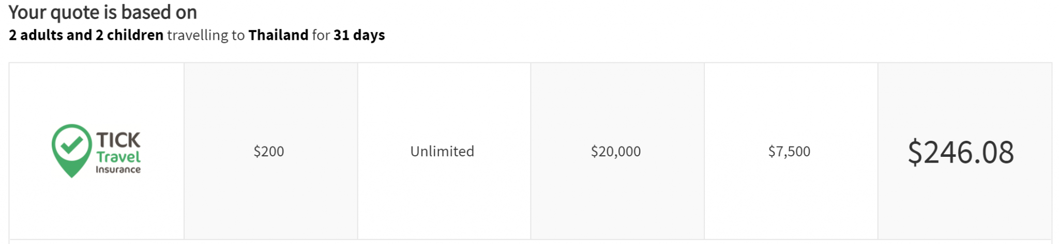Click the bold '31 days' duration

359,35
